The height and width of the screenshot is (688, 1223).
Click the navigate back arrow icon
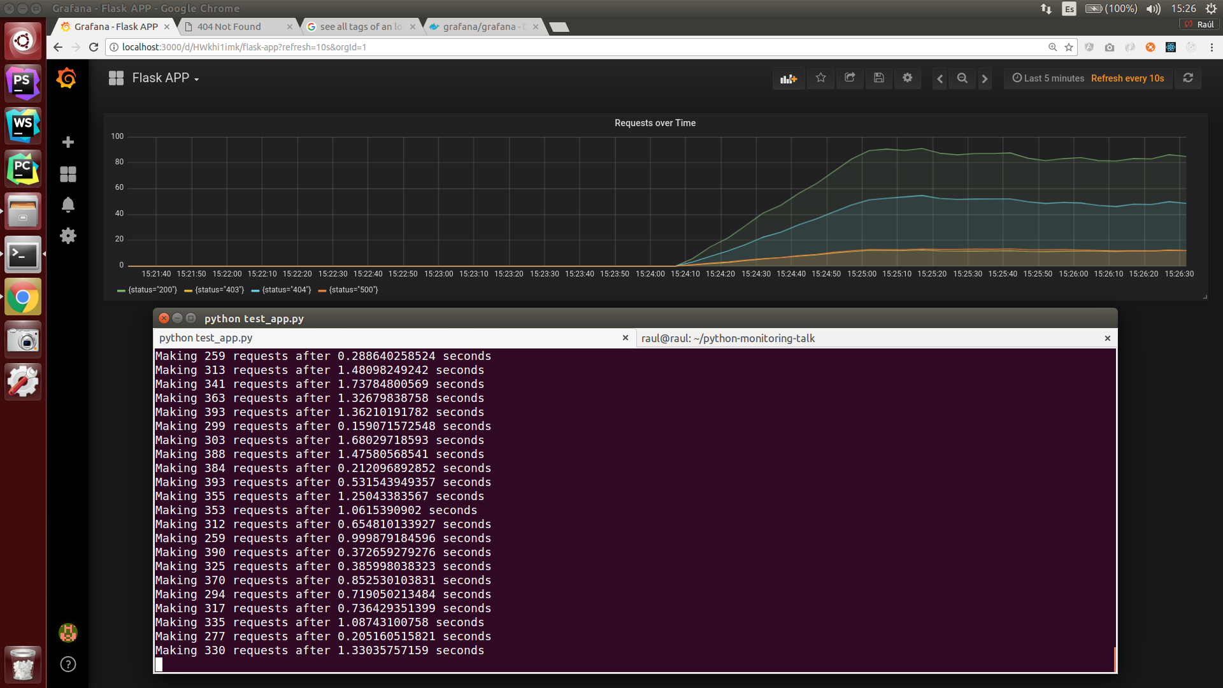click(58, 47)
